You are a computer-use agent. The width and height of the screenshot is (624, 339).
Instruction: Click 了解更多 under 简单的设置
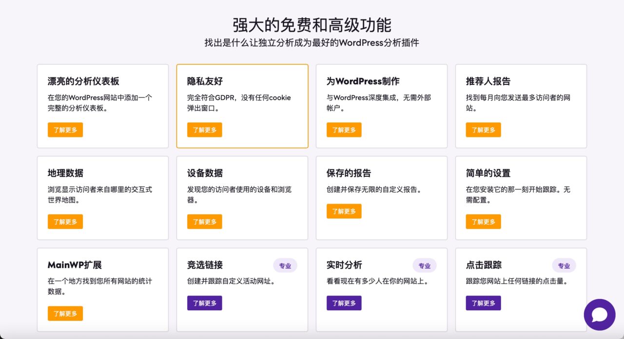coord(484,222)
